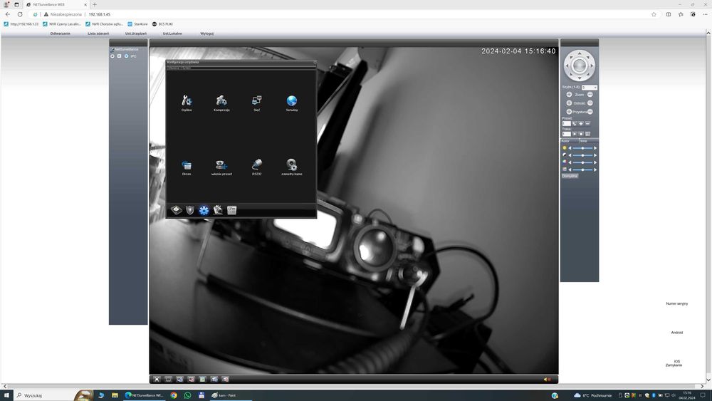Click the Preset number field

click(x=566, y=123)
